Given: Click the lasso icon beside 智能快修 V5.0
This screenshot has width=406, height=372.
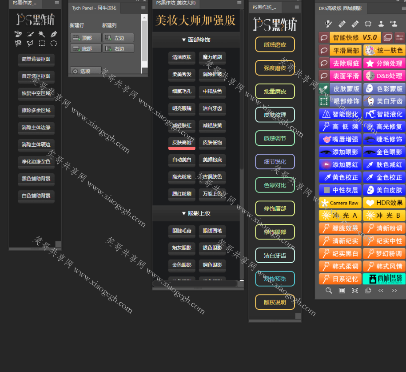Looking at the screenshot, I should point(324,38).
